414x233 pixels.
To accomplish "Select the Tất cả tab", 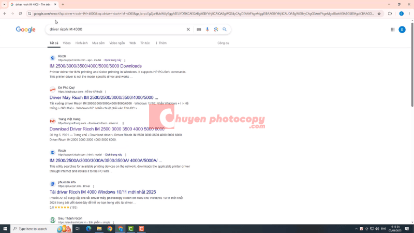I will [x=54, y=43].
